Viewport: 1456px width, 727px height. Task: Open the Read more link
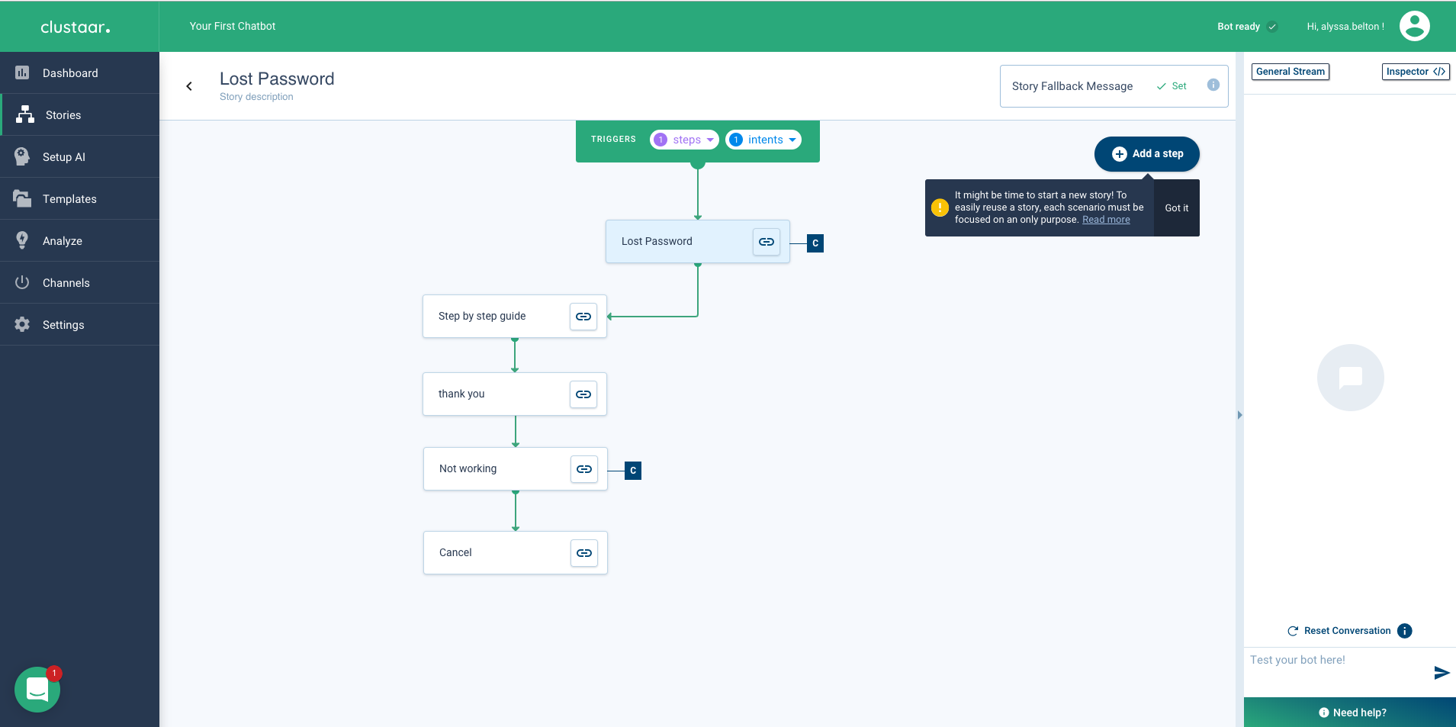click(x=1106, y=220)
